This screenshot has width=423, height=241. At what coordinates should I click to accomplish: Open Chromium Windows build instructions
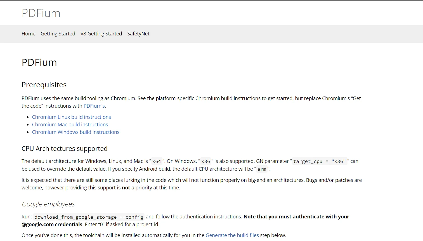[76, 132]
